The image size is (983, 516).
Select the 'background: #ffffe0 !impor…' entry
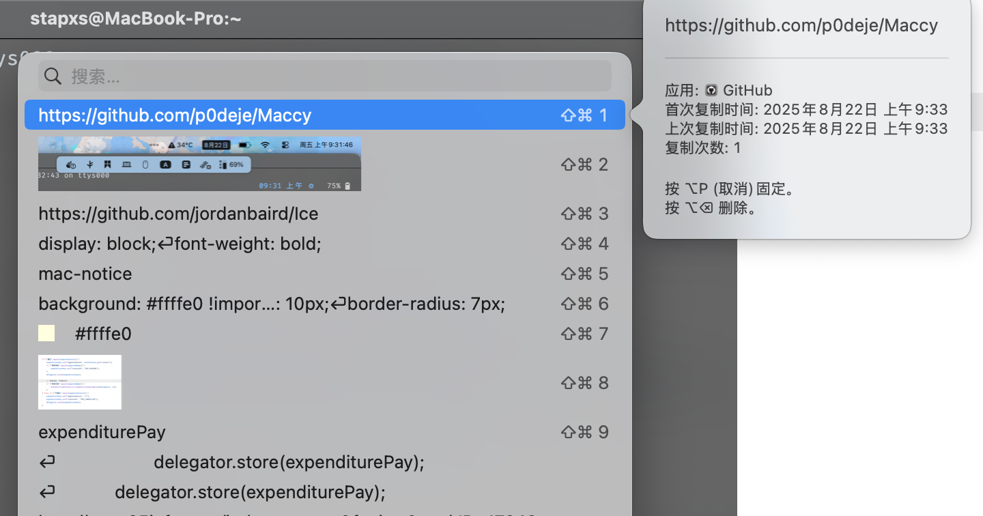click(325, 304)
